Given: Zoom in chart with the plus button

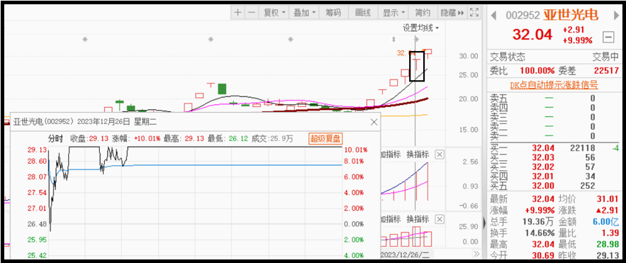Looking at the screenshot, I should point(237,12).
